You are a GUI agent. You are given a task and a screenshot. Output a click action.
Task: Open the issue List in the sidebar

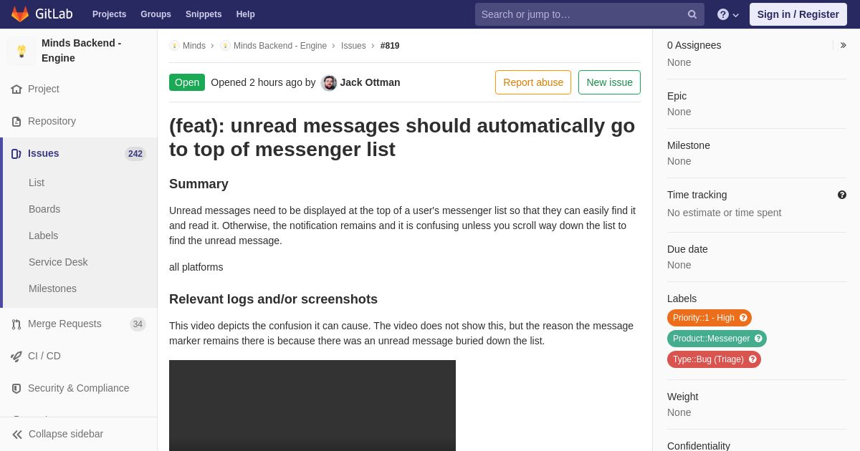click(37, 183)
